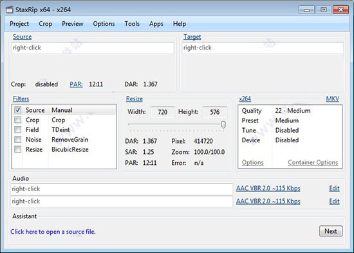This screenshot has width=354, height=253.
Task: Open first AAC VBR 2.0 ~115 Kbps profile
Action: (x=268, y=189)
